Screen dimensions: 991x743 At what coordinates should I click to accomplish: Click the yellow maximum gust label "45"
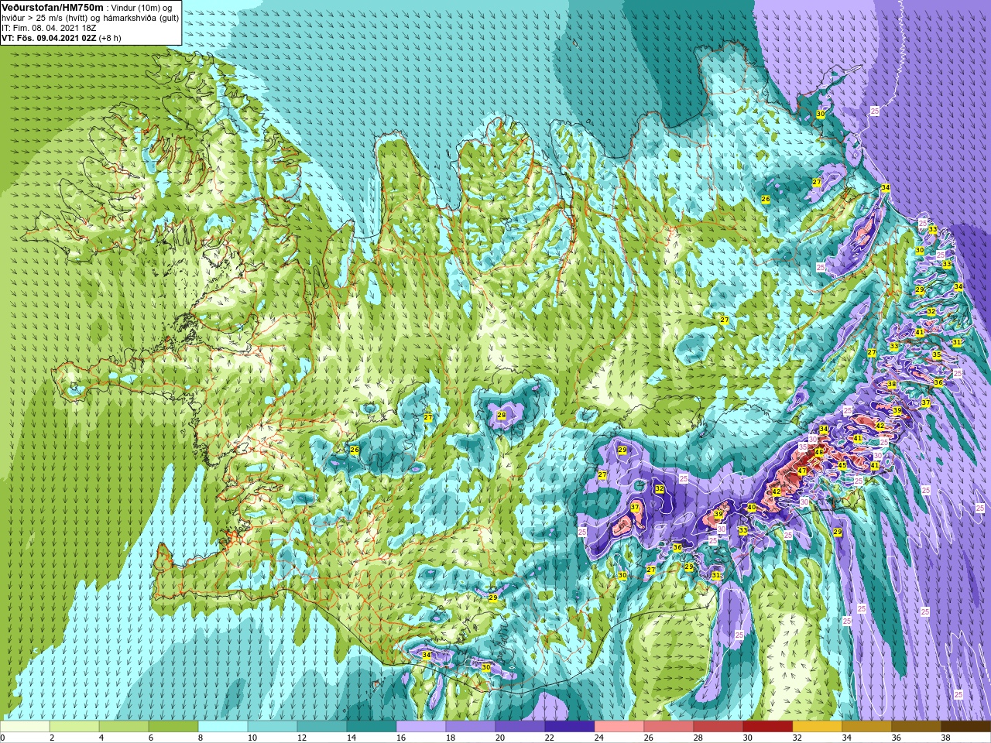(842, 465)
